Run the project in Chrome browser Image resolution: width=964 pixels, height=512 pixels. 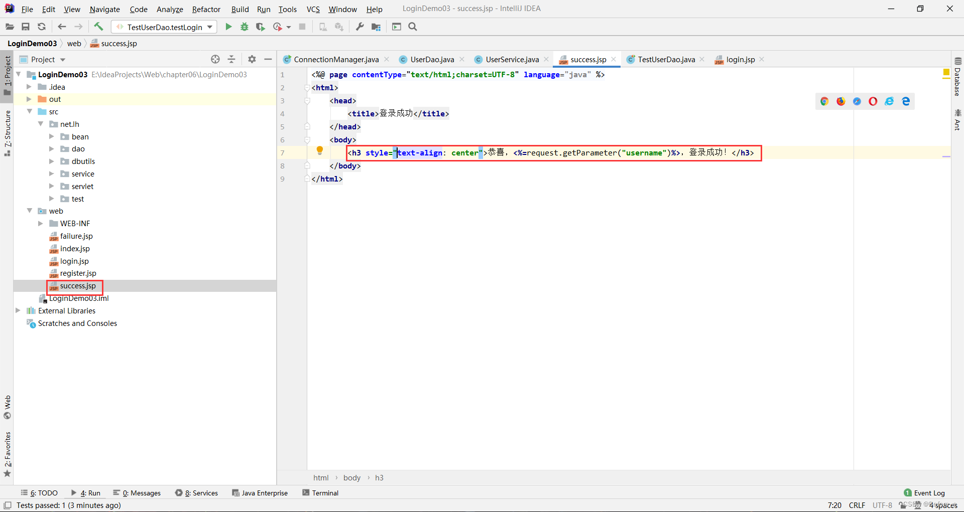click(824, 101)
